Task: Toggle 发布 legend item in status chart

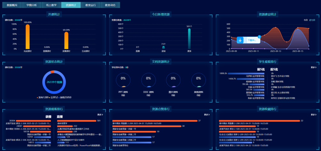Action: click(43, 97)
